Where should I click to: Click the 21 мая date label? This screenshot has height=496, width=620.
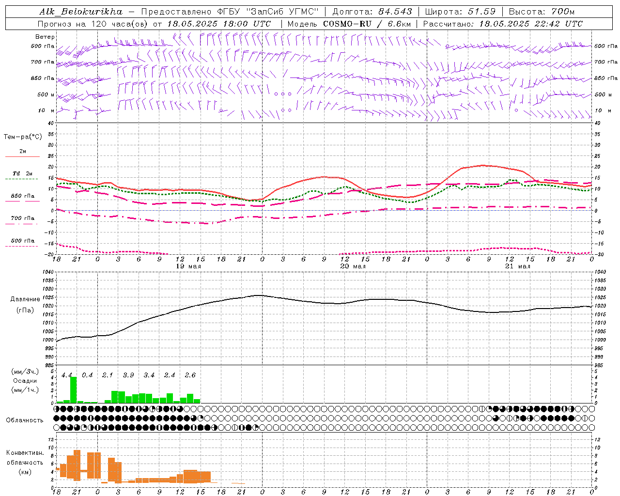[518, 266]
